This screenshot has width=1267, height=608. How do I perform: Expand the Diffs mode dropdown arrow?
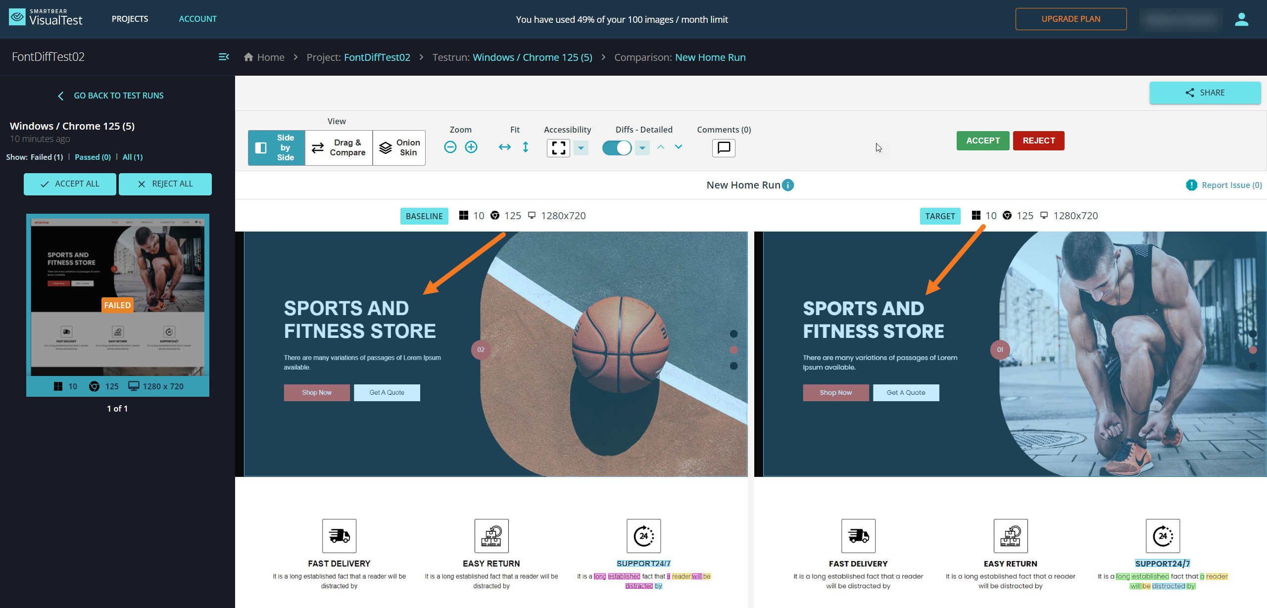pos(642,147)
